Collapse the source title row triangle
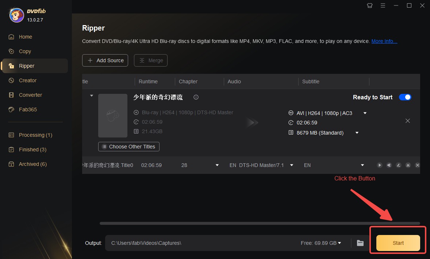Screen dimensions: 430x259 pyautogui.click(x=92, y=96)
